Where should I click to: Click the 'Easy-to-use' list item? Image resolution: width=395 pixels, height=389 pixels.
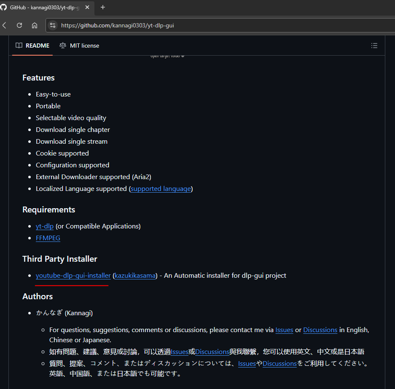[x=53, y=94]
